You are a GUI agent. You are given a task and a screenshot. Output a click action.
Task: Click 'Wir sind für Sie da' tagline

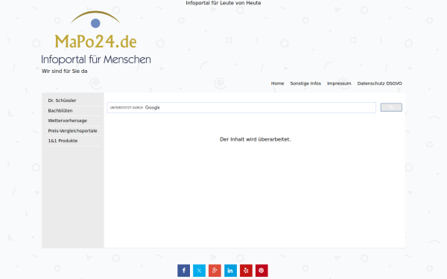tap(64, 71)
